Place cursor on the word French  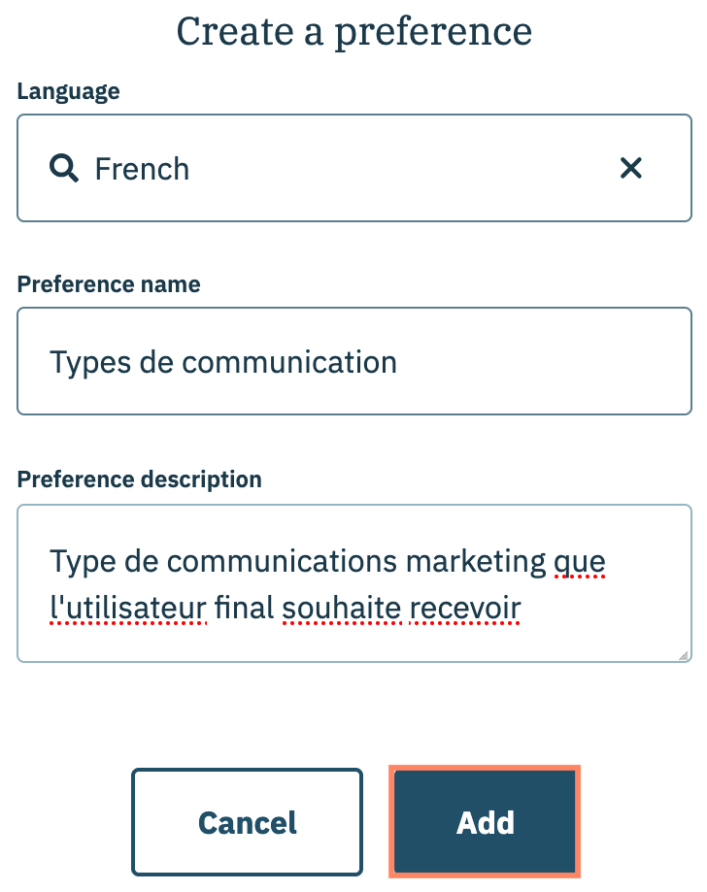[x=142, y=169]
